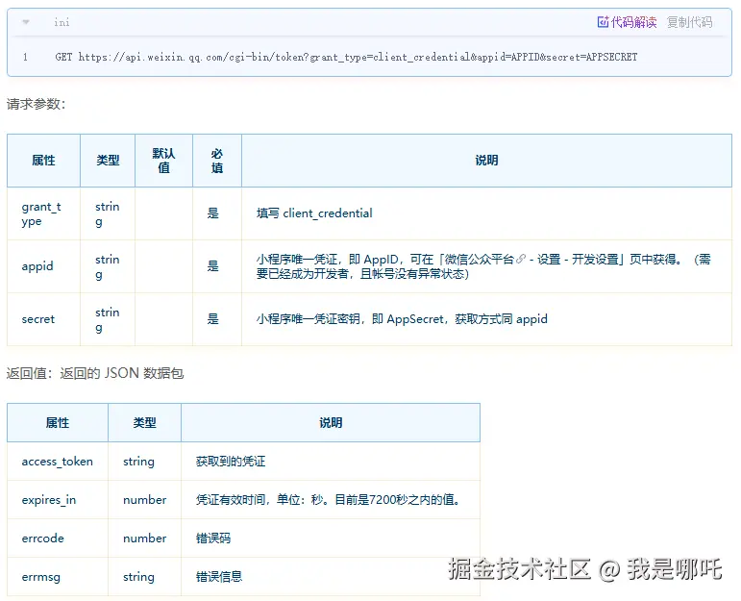Viewport: 741px width, 601px height.
Task: Click number type in errcode row
Action: click(144, 538)
